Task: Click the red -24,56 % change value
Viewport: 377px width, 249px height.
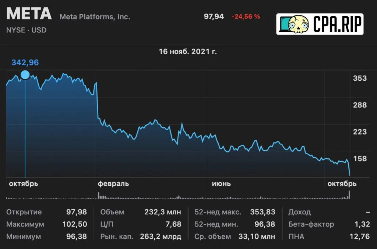Action: pyautogui.click(x=246, y=17)
